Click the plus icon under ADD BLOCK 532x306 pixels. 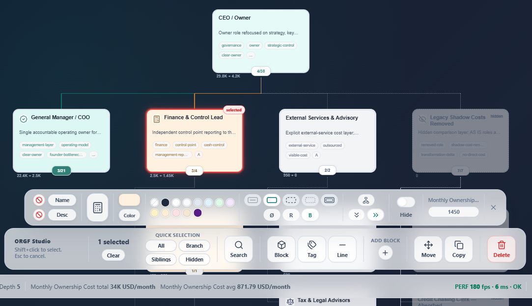tap(385, 253)
